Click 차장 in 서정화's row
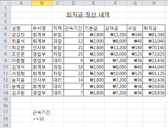Screen dimensions: 168x128 [x=58, y=74]
